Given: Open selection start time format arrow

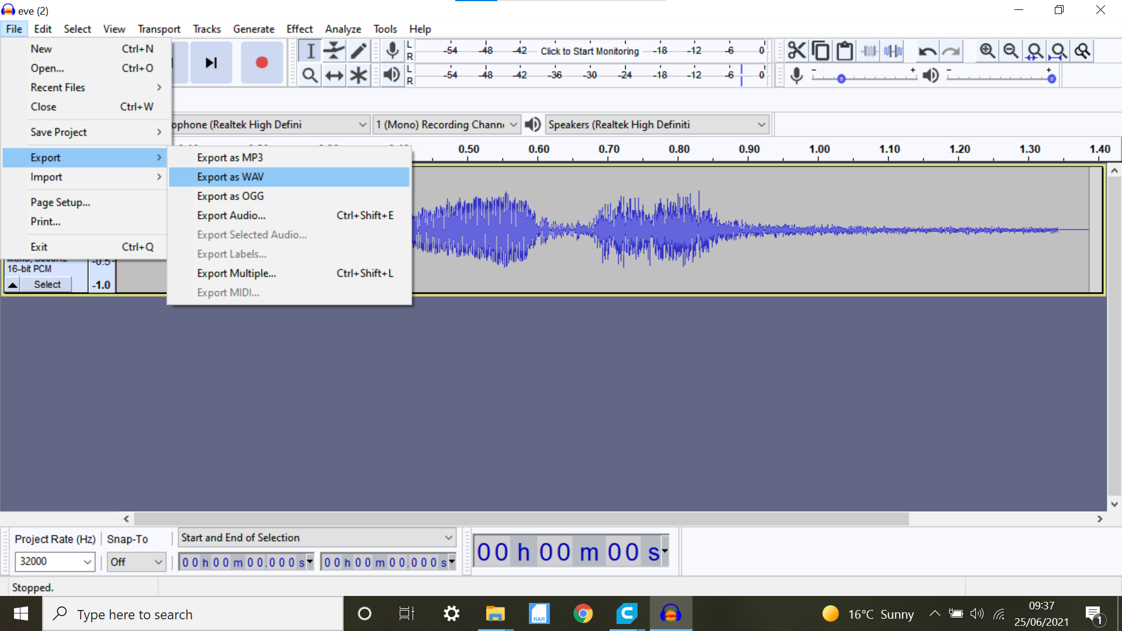Looking at the screenshot, I should click(x=310, y=561).
